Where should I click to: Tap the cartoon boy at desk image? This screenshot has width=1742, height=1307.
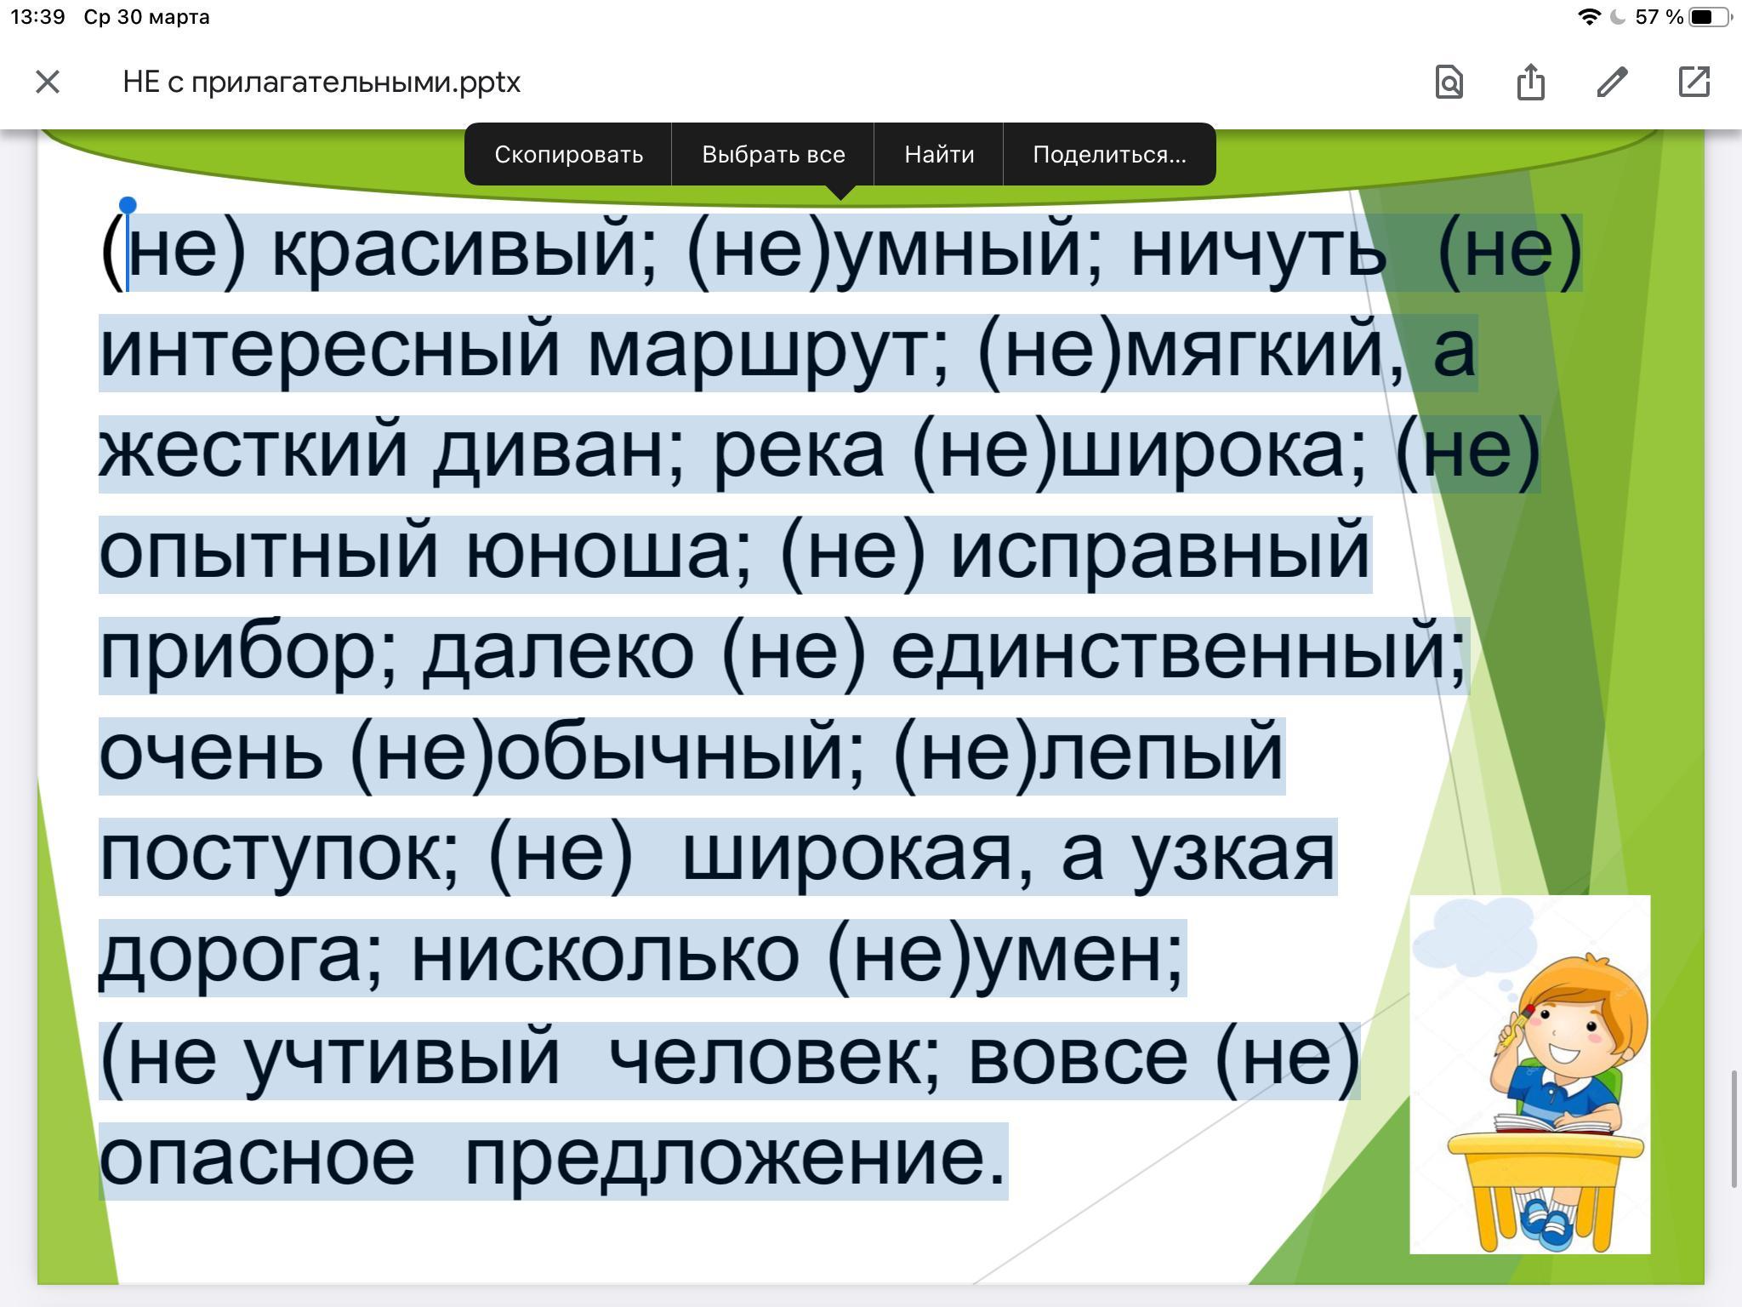tap(1529, 1074)
